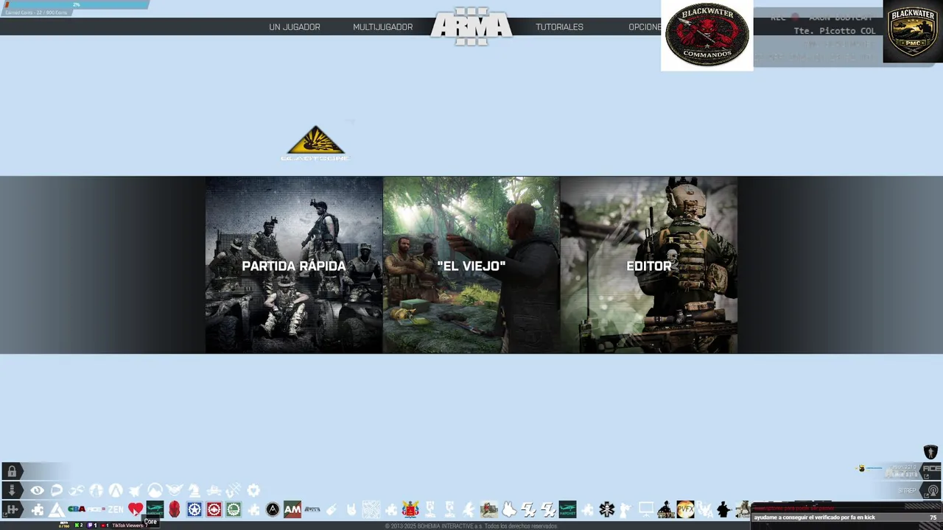Click the TikTok Viewers counter

tap(130, 526)
